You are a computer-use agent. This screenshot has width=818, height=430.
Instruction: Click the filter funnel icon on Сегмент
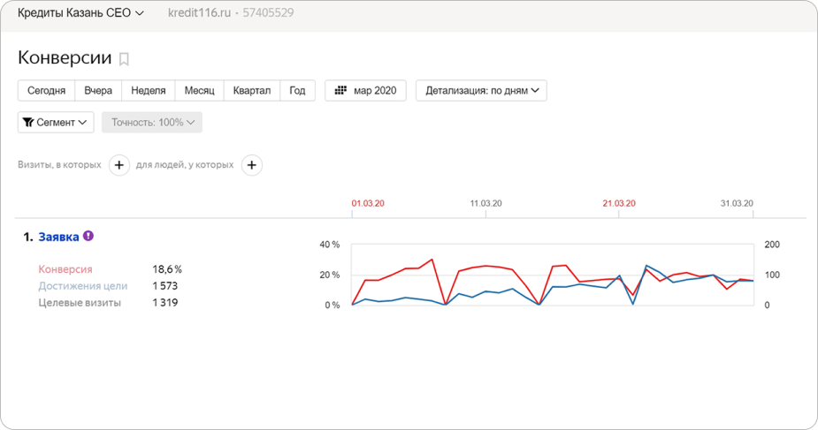28,123
